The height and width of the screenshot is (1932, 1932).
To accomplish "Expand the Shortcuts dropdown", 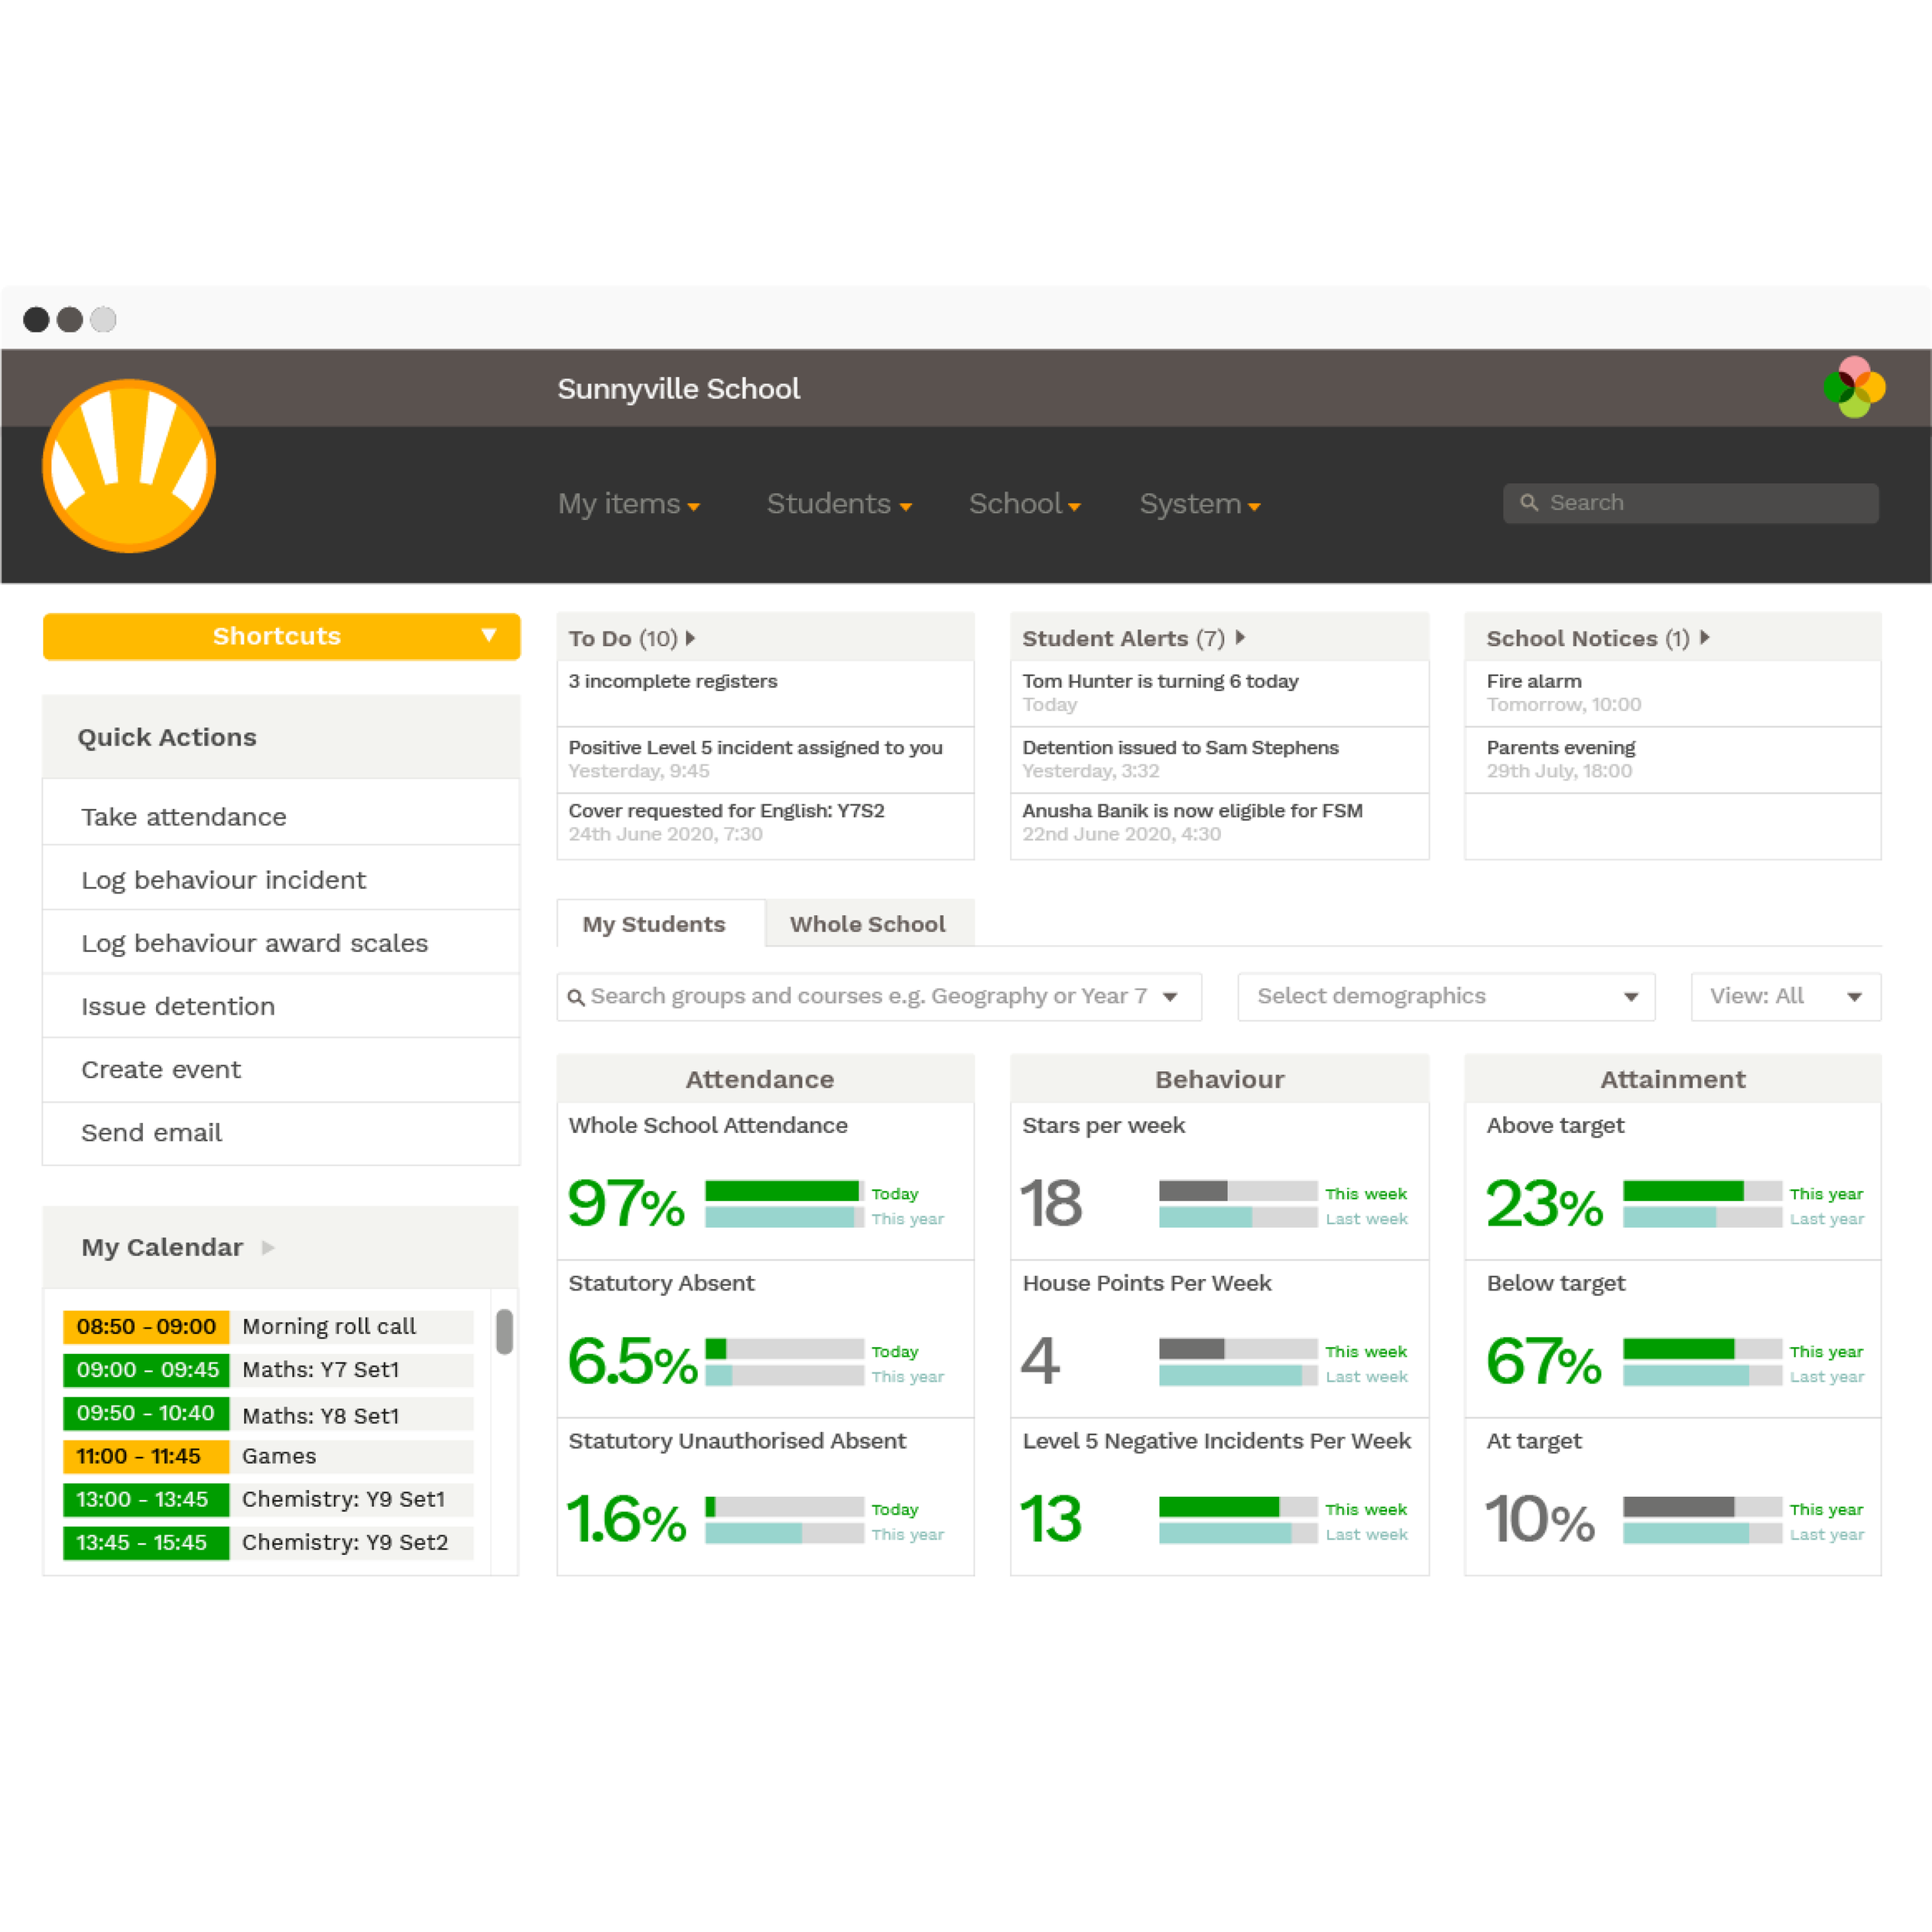I will [x=488, y=635].
